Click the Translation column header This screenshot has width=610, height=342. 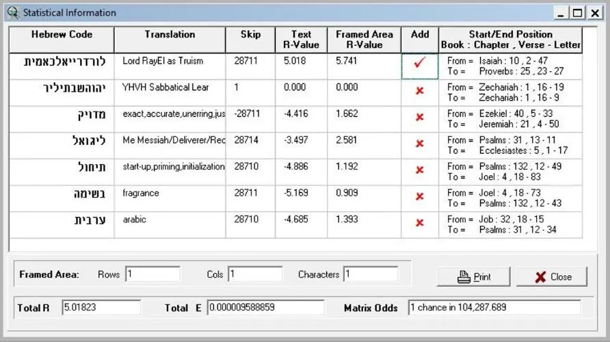click(170, 40)
